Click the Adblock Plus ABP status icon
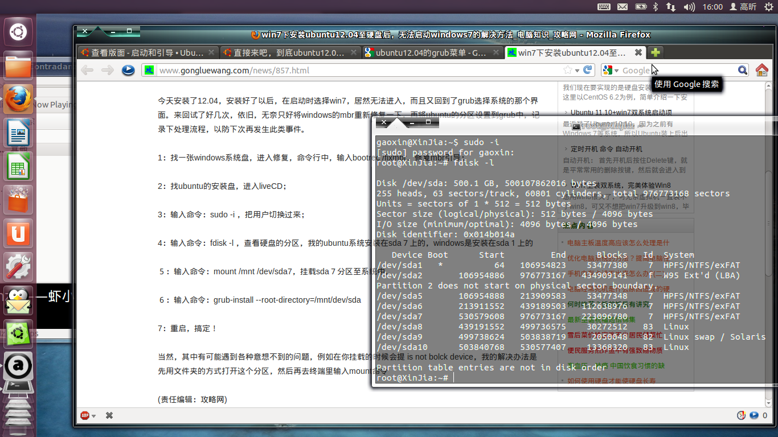This screenshot has width=778, height=437. pyautogui.click(x=85, y=415)
